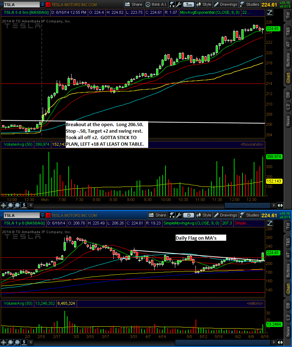This screenshot has width=292, height=347.
Task: Toggle chart mode curve icon on 5-minute chart
Action: pos(270,13)
